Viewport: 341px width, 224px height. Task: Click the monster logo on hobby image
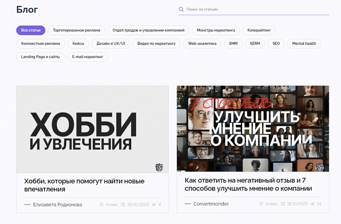pyautogui.click(x=159, y=167)
